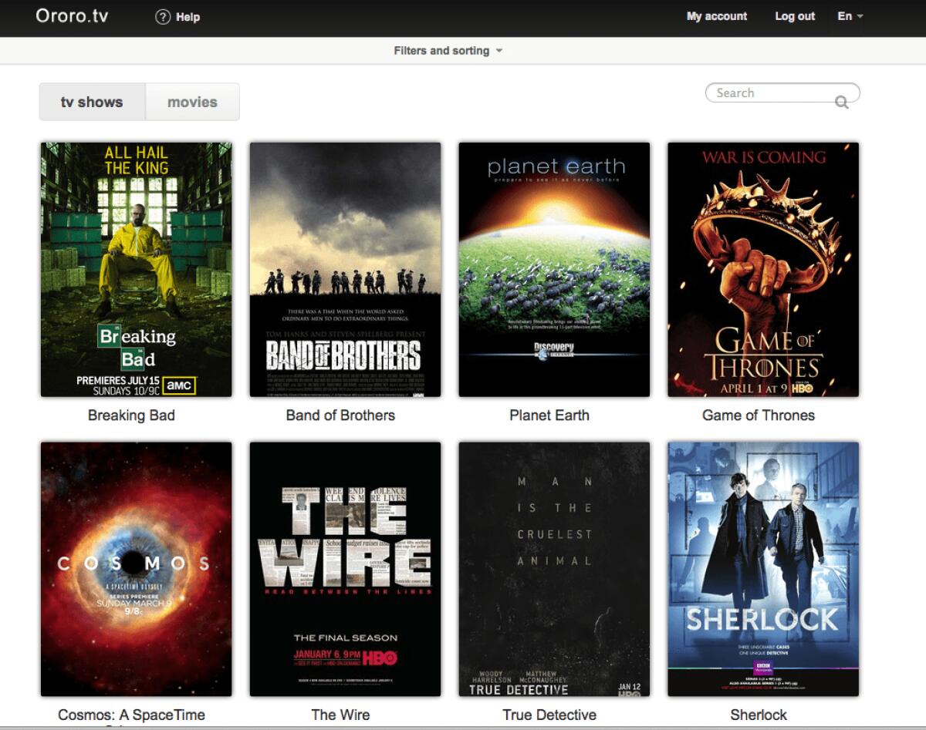Log out of the site
Viewport: 926px width, 730px height.
click(x=794, y=15)
